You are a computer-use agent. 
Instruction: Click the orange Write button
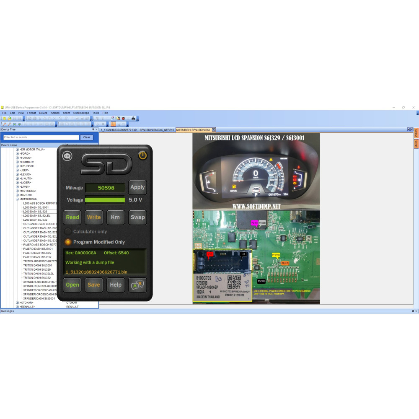pyautogui.click(x=94, y=217)
